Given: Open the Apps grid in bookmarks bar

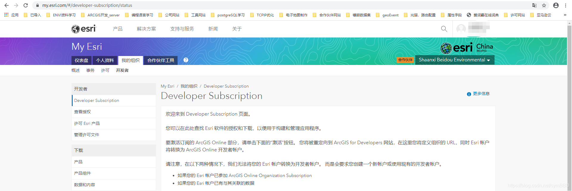Looking at the screenshot, I should pos(11,15).
